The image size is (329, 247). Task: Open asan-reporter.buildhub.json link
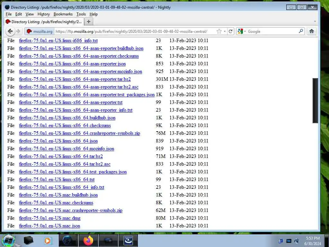pos(81,48)
